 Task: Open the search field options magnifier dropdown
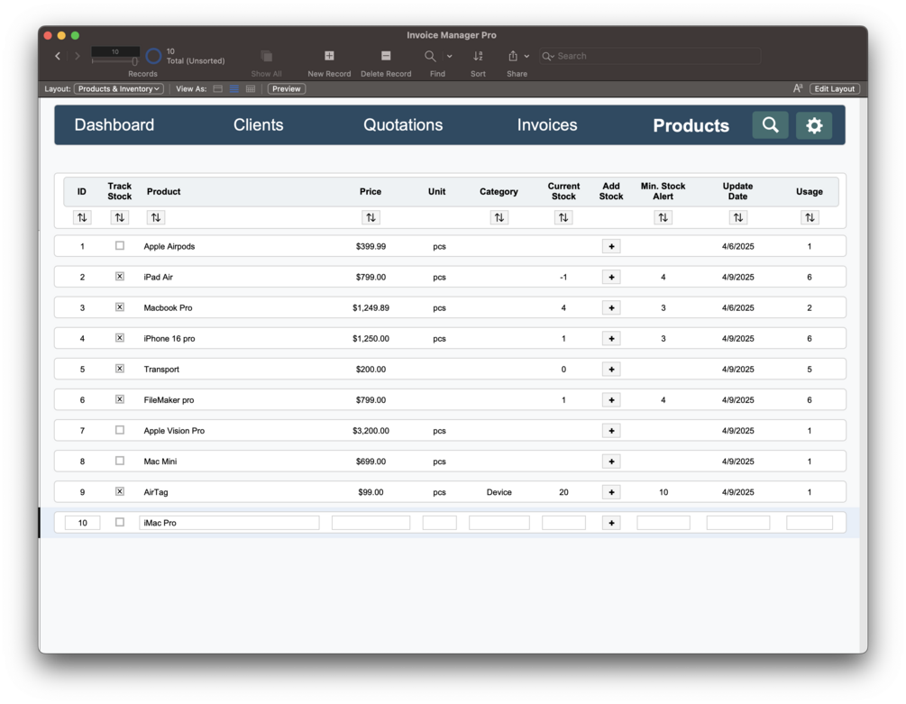pyautogui.click(x=548, y=56)
